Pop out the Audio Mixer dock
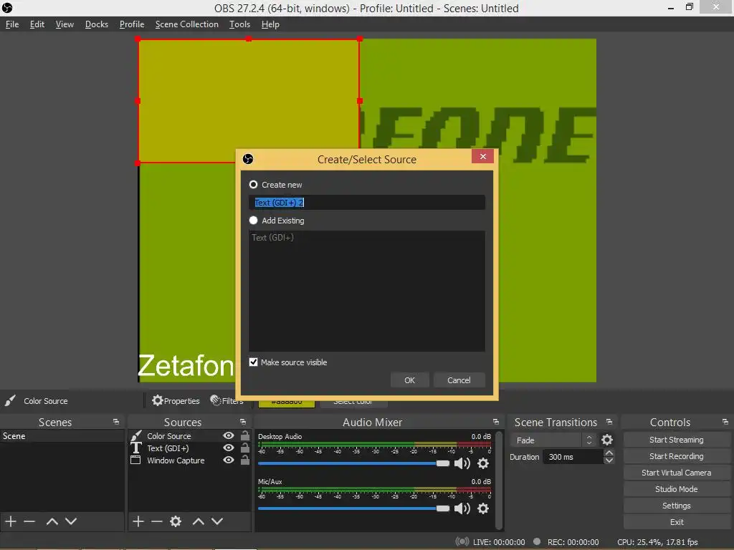This screenshot has width=734, height=550. tap(496, 422)
